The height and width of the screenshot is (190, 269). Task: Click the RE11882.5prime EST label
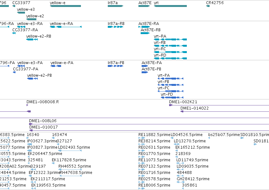[x=154, y=135]
